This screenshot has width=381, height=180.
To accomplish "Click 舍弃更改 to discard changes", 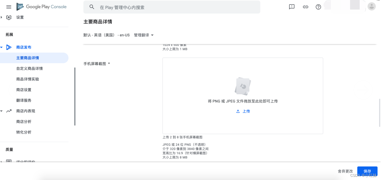I will pyautogui.click(x=345, y=171).
